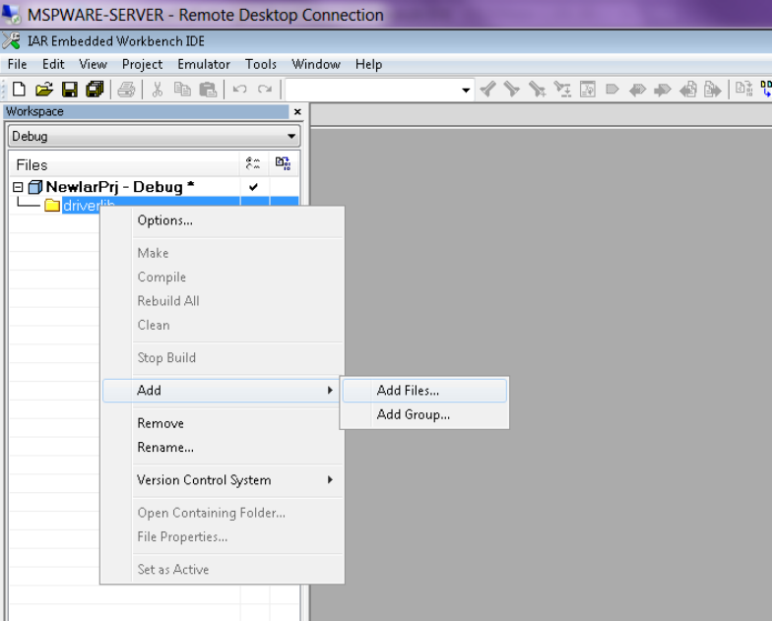Screen dimensions: 772x621
Task: Click the first column icon in Files header
Action: pyautogui.click(x=253, y=163)
